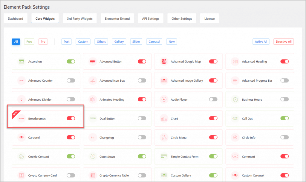306x182 pixels.
Task: Enable the Advanced Counter toggle
Action: coord(71,81)
